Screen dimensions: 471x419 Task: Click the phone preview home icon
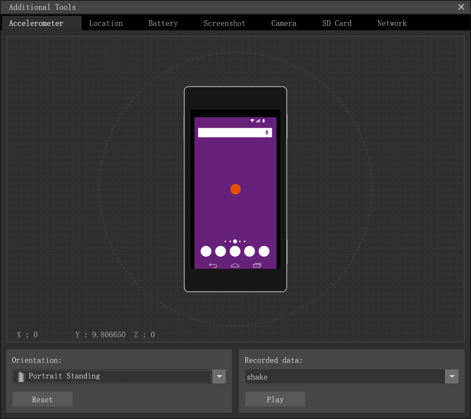[235, 265]
